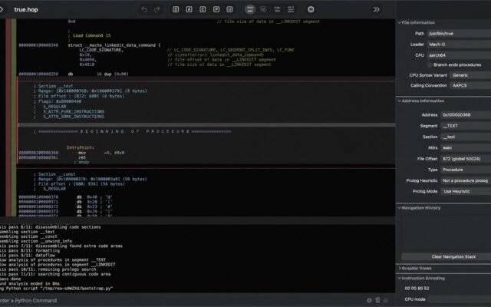Click console line 'pass 8/11: formatting'

[30, 251]
